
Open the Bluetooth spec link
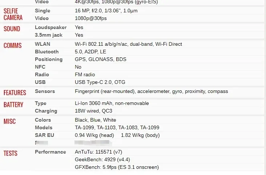tap(47, 52)
